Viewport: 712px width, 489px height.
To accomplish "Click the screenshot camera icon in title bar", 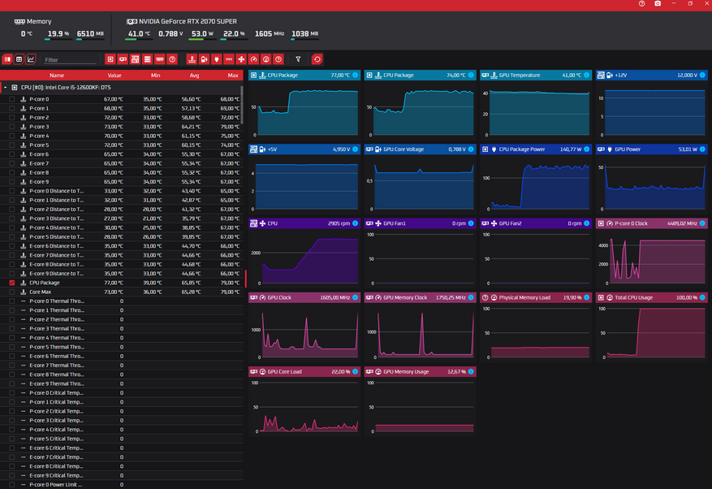I will click(658, 4).
